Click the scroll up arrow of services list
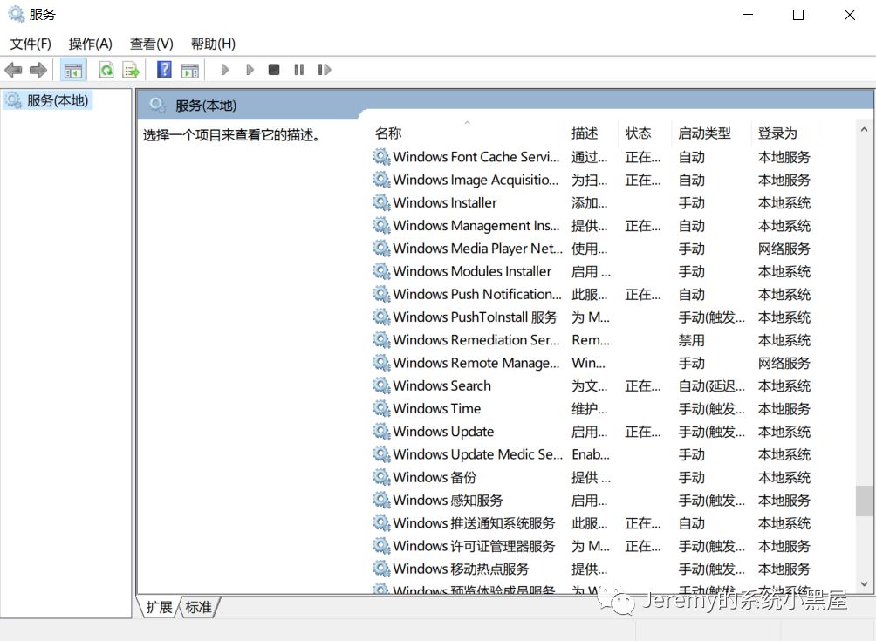Image resolution: width=876 pixels, height=641 pixels. (864, 130)
